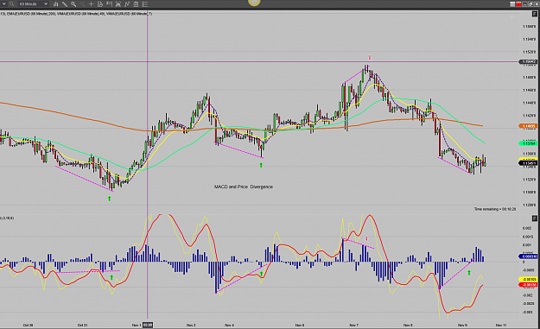Click the EMA/VMA indicator label text
This screenshot has width=540, height=329.
[76, 14]
